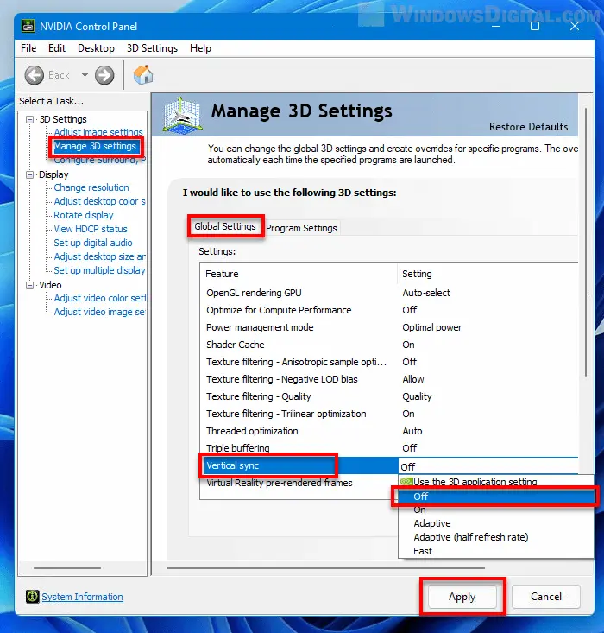The height and width of the screenshot is (633, 604).
Task: Open the Back button history dropdown arrow
Action: (x=85, y=75)
